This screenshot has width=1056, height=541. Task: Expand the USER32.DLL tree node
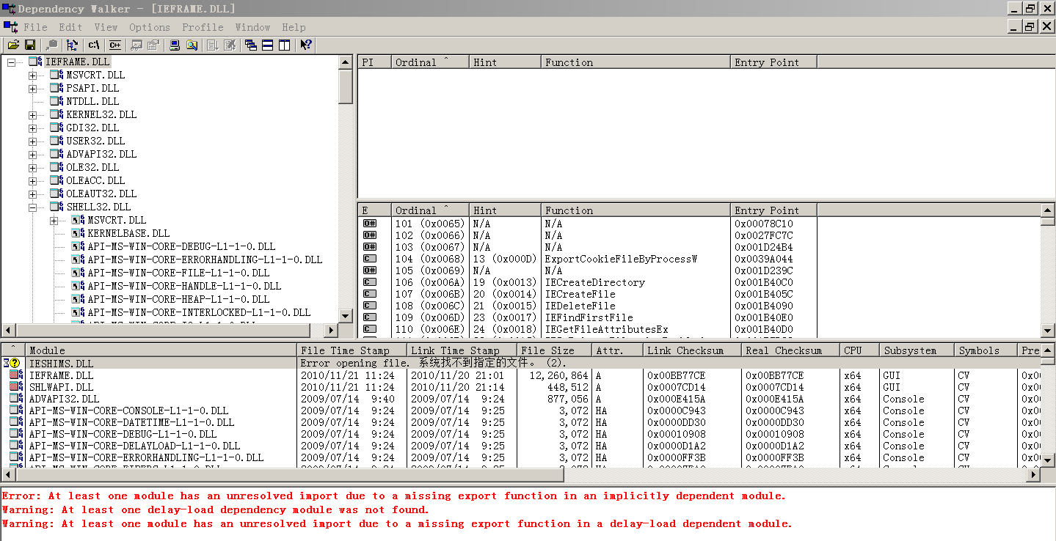[32, 141]
